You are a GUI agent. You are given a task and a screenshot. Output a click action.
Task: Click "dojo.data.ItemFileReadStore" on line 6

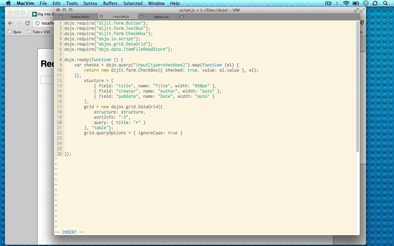click(x=132, y=49)
